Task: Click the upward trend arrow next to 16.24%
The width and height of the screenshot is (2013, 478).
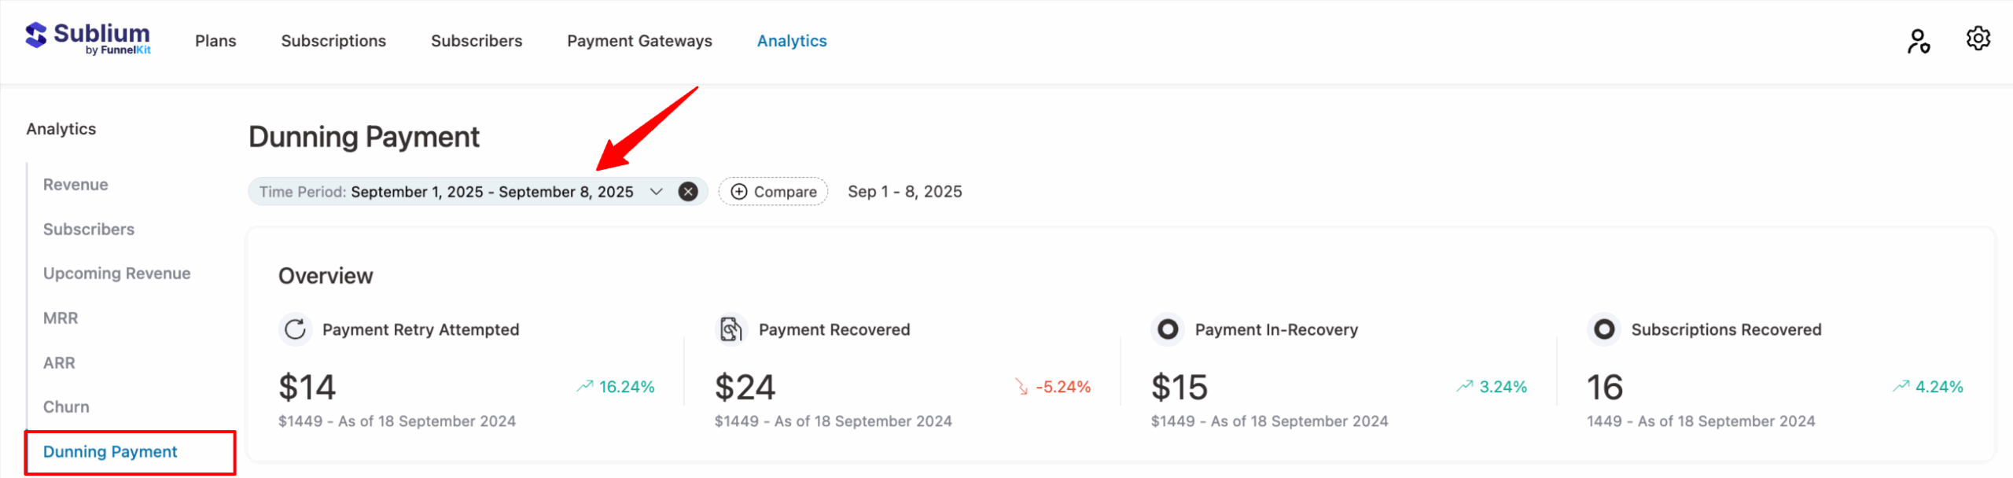Action: tap(584, 386)
